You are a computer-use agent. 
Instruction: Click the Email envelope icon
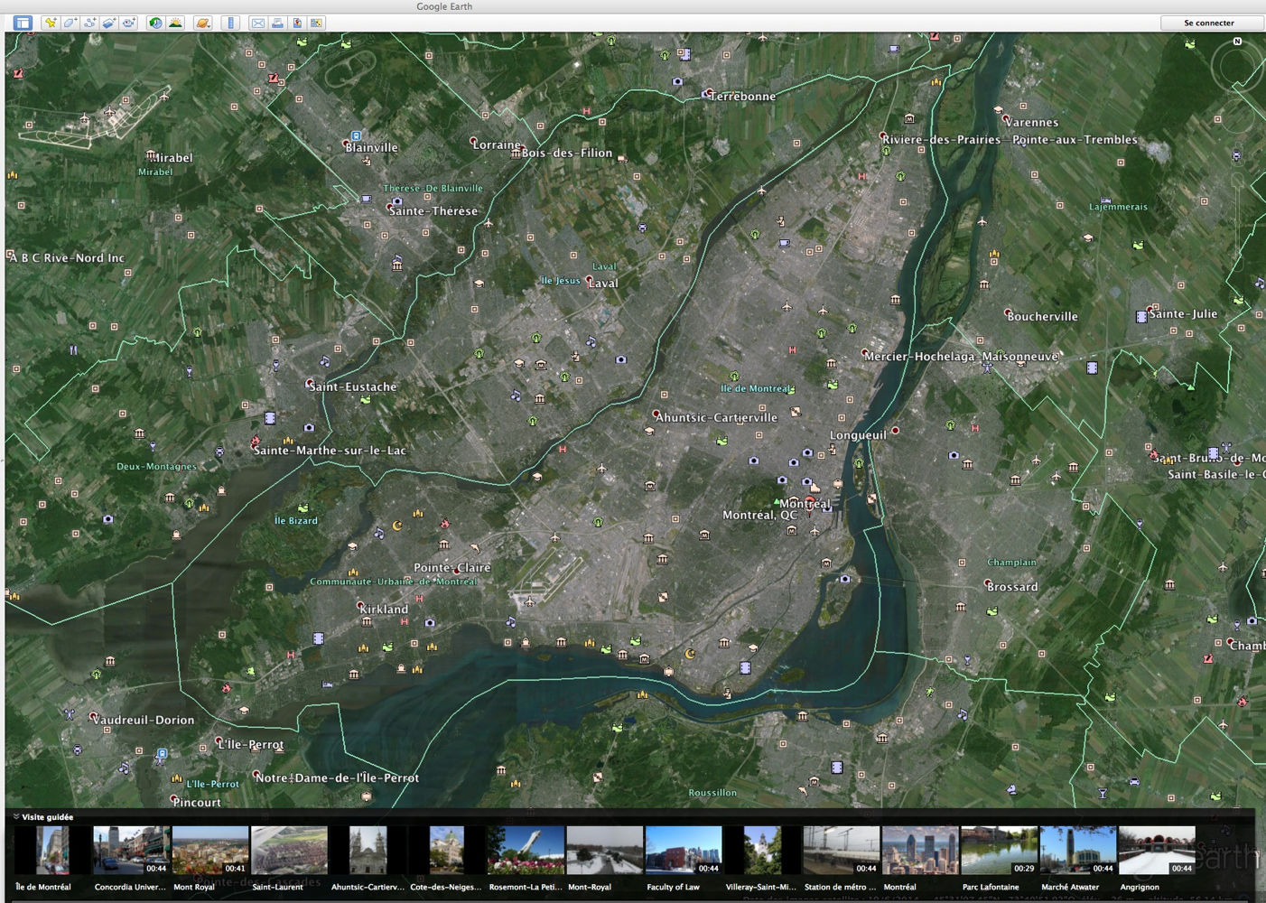tap(257, 23)
